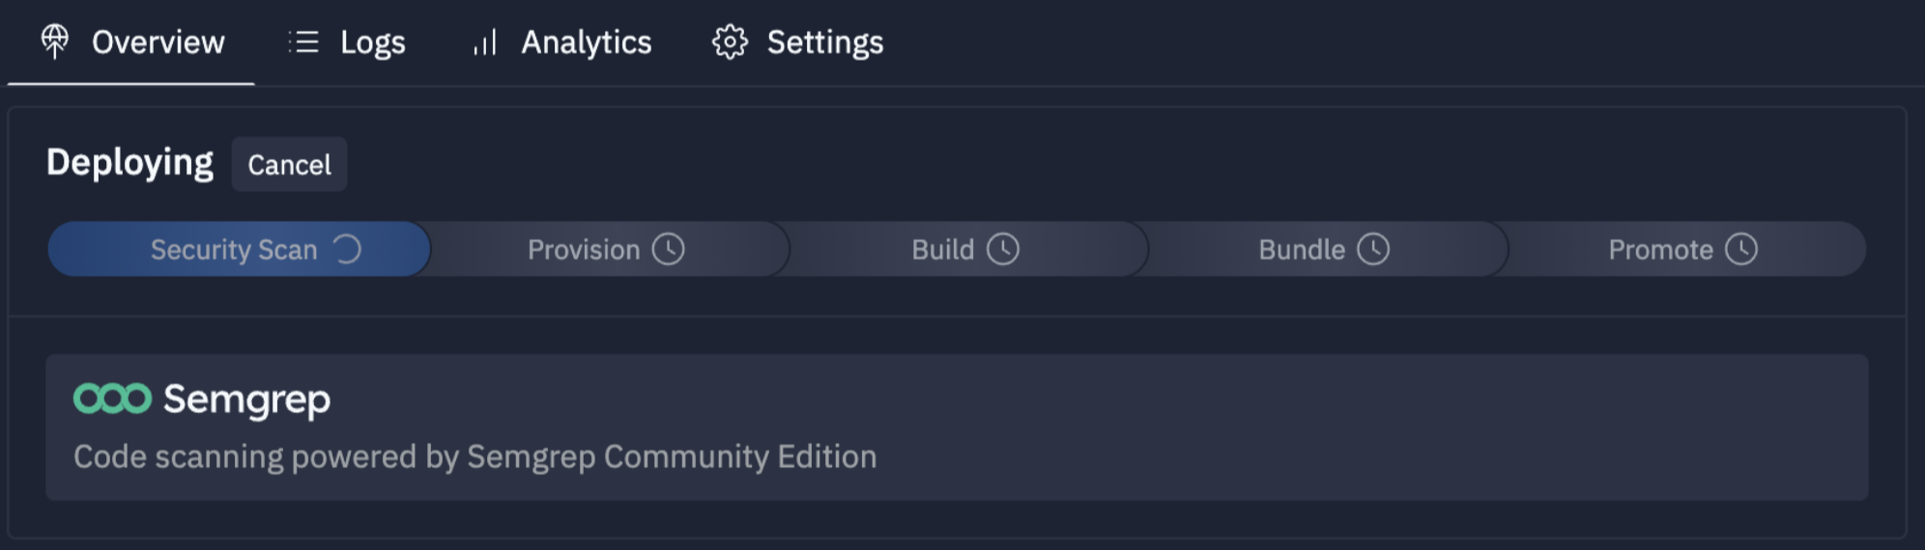1925x550 pixels.
Task: Select the Security Scan step text
Action: pos(234,250)
